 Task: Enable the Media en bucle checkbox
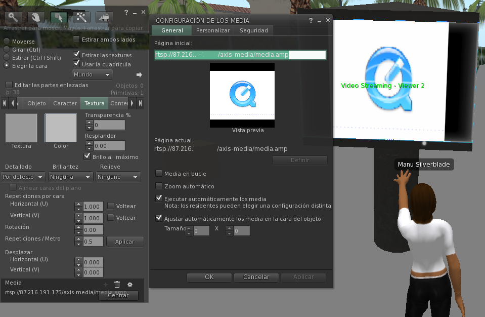coord(159,174)
